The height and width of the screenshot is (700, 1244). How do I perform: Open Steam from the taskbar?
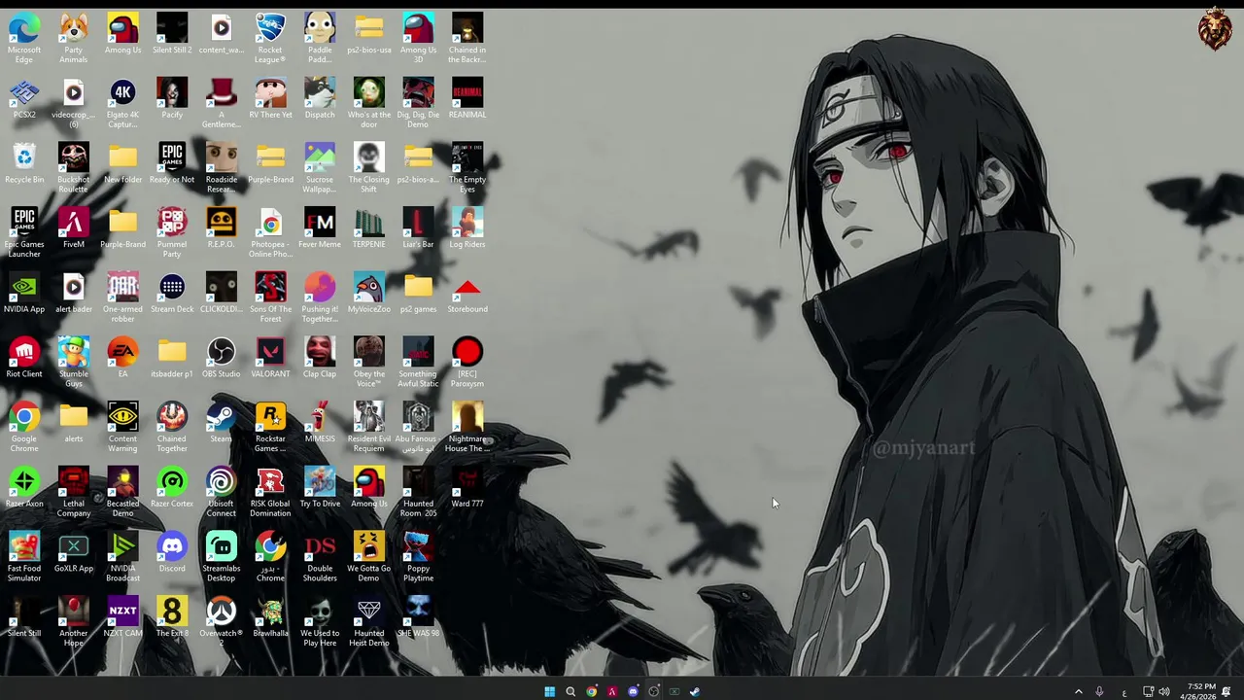[x=695, y=691]
